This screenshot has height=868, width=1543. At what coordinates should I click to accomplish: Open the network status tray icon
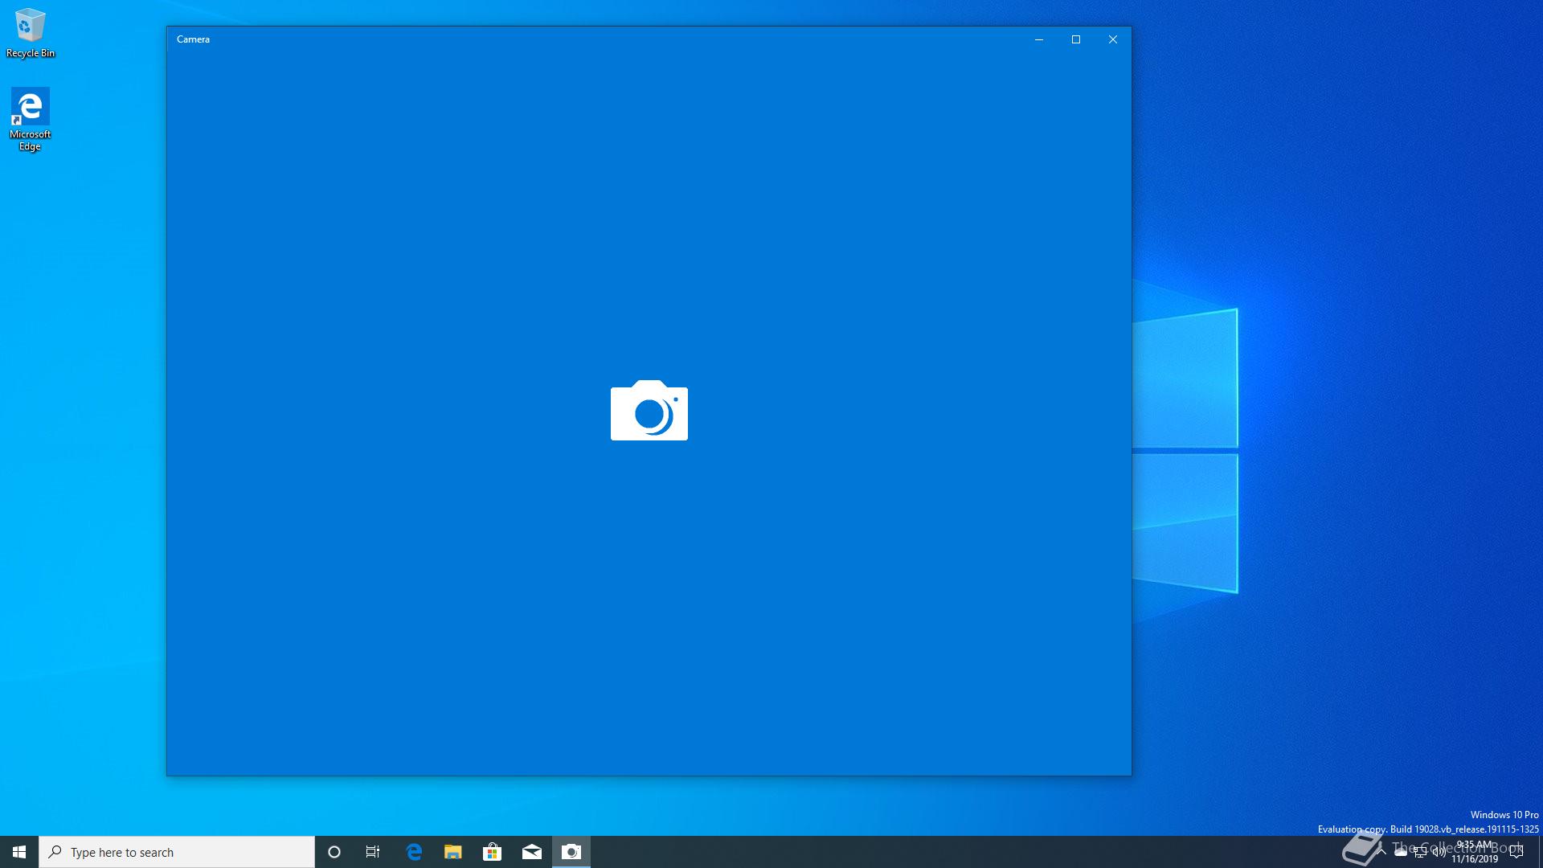tap(1420, 853)
